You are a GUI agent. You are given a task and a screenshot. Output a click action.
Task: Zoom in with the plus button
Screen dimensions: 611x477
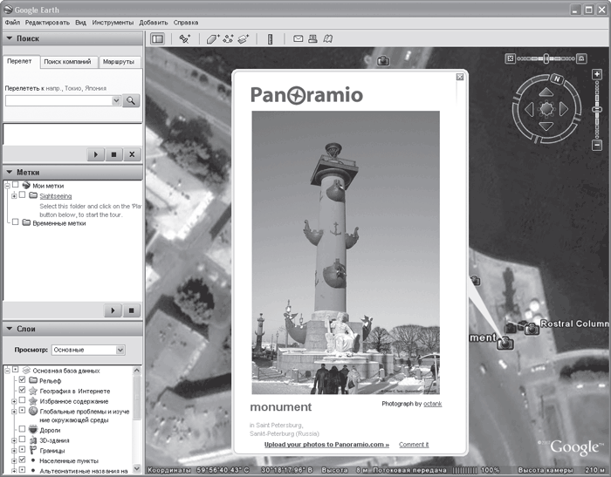(x=597, y=74)
